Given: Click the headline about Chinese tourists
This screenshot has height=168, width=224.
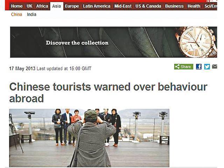Looking at the screenshot, I should pos(108,92).
